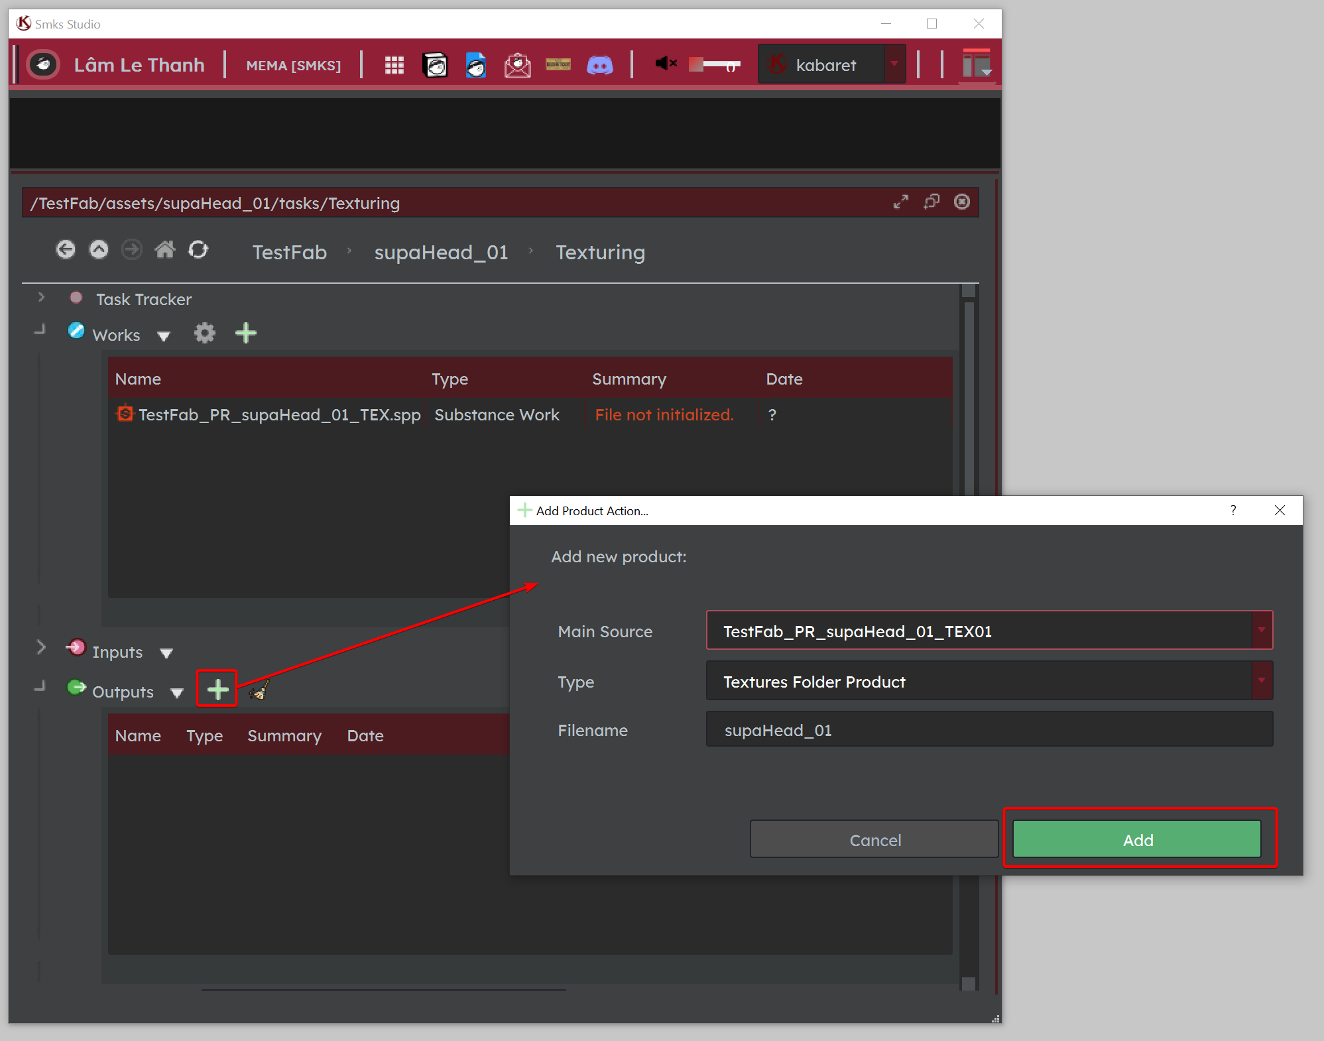The width and height of the screenshot is (1324, 1041).
Task: Open the Main Source dropdown
Action: pyautogui.click(x=989, y=631)
